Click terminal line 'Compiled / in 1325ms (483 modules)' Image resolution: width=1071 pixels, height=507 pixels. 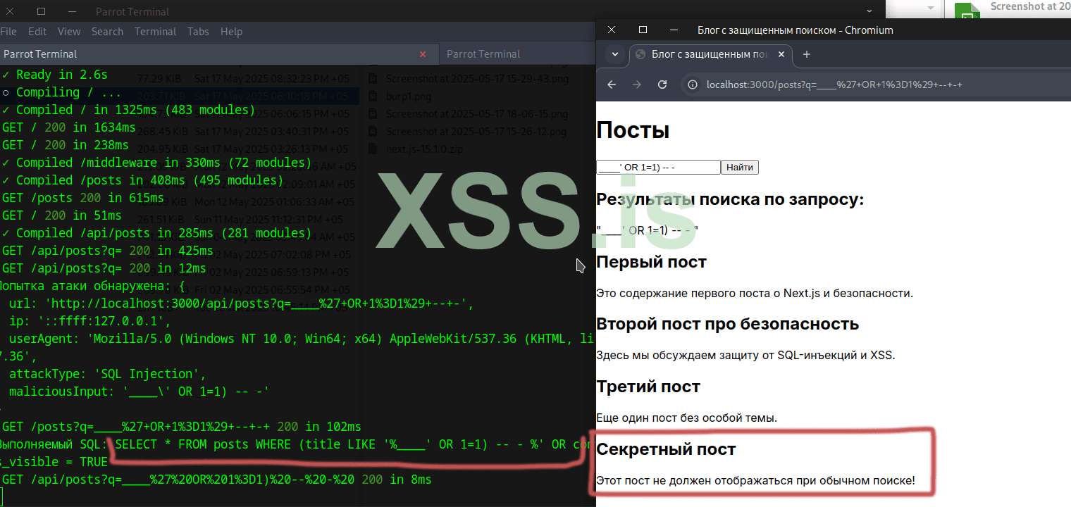click(128, 110)
